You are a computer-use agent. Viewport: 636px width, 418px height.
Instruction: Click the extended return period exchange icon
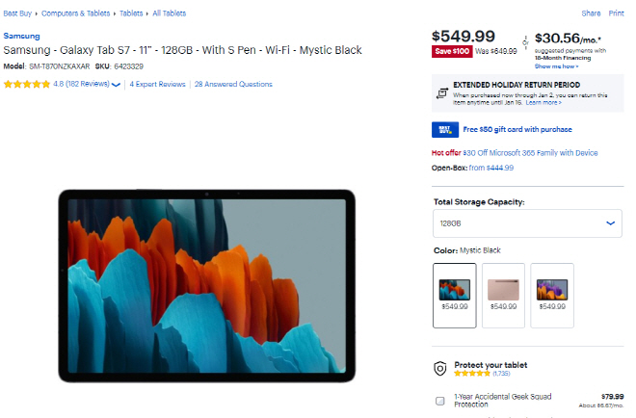click(441, 93)
